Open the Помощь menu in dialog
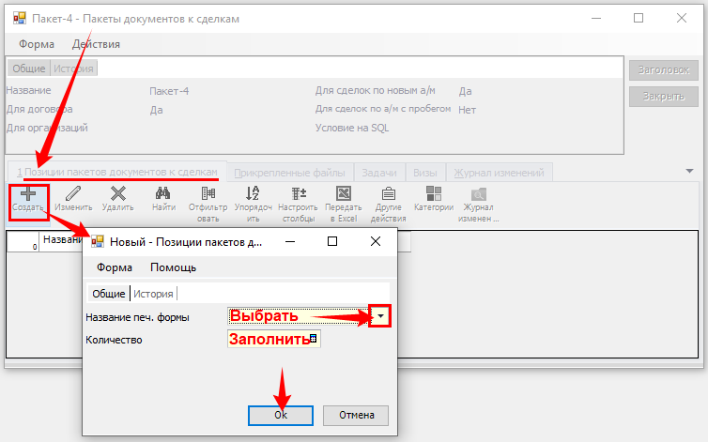This screenshot has width=708, height=442. coord(173,267)
